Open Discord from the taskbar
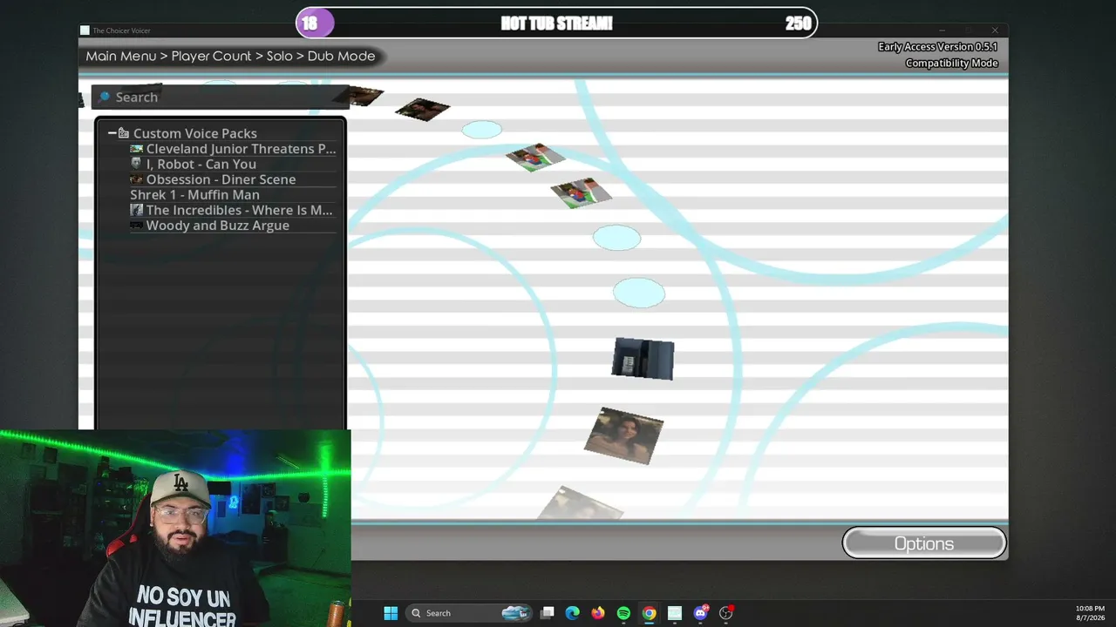 tap(700, 613)
